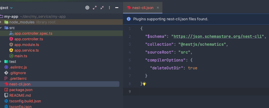
Task: Click the .eslintrc.js ESLint icon
Action: 6,67
